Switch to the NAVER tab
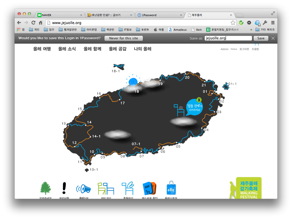The width and height of the screenshot is (292, 219). coord(59,15)
